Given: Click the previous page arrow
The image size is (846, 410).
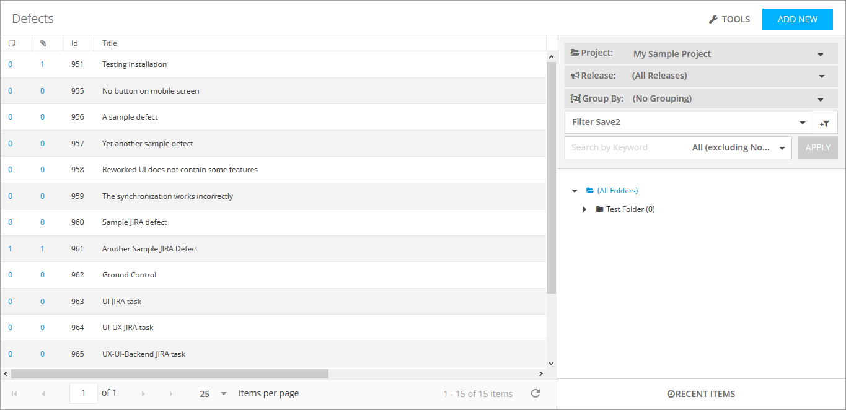Looking at the screenshot, I should coord(43,394).
